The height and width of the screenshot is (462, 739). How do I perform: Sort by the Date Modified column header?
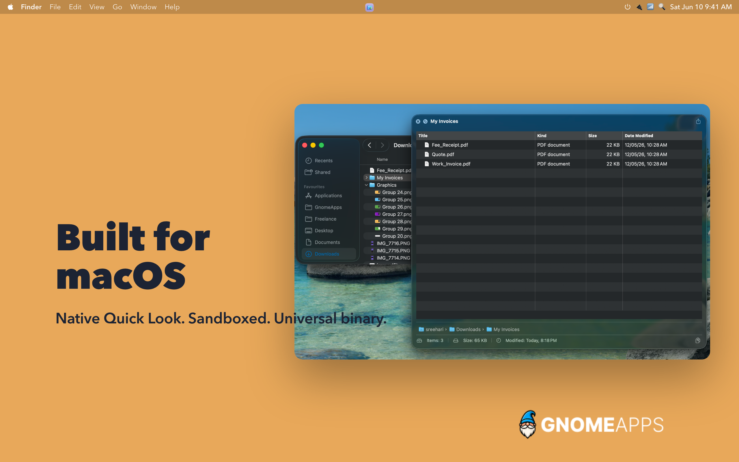pyautogui.click(x=662, y=136)
